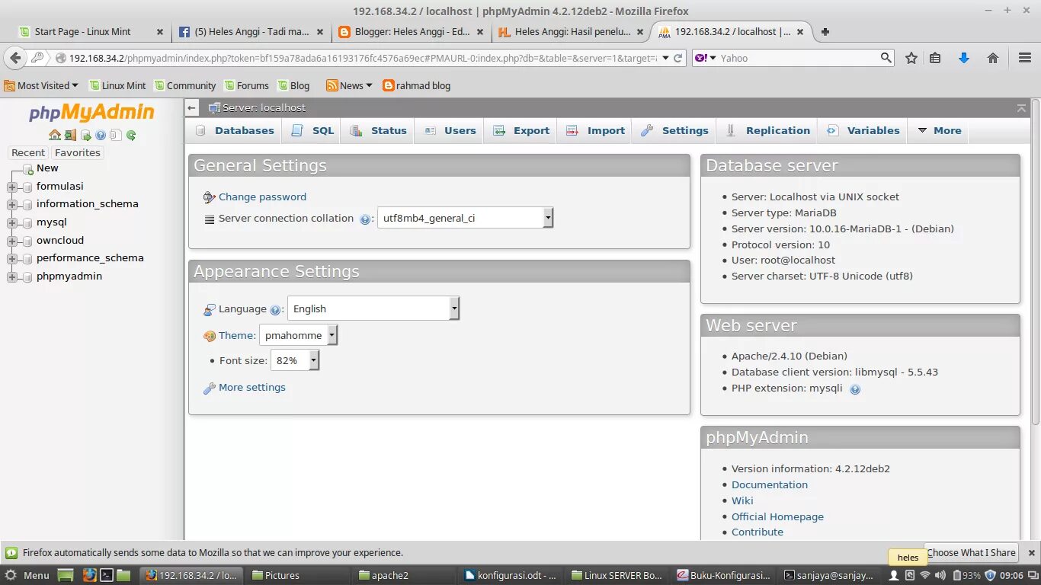Open phpMyAdmin Home icon in sidebar
The image size is (1041, 585).
point(55,135)
